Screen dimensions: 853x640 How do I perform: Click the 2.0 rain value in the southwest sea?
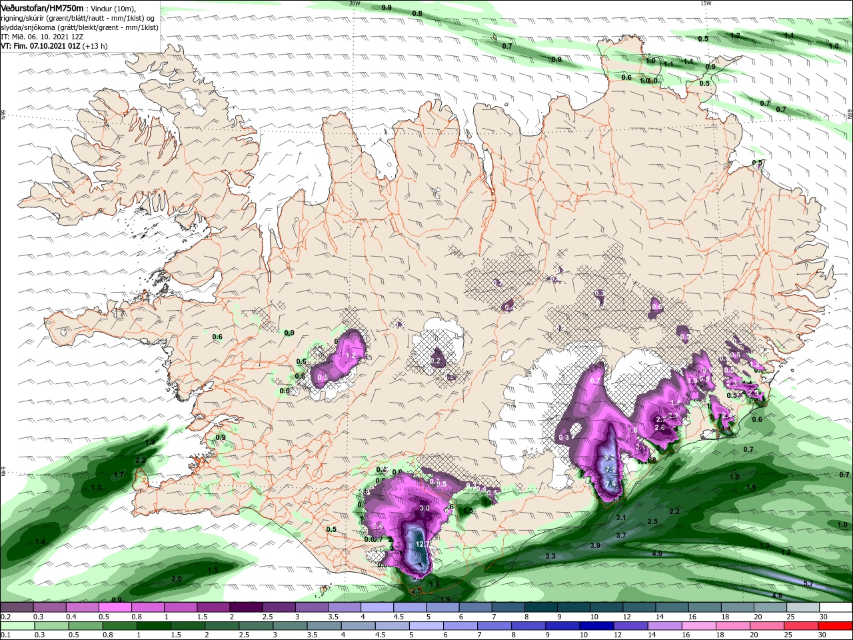pos(177,579)
